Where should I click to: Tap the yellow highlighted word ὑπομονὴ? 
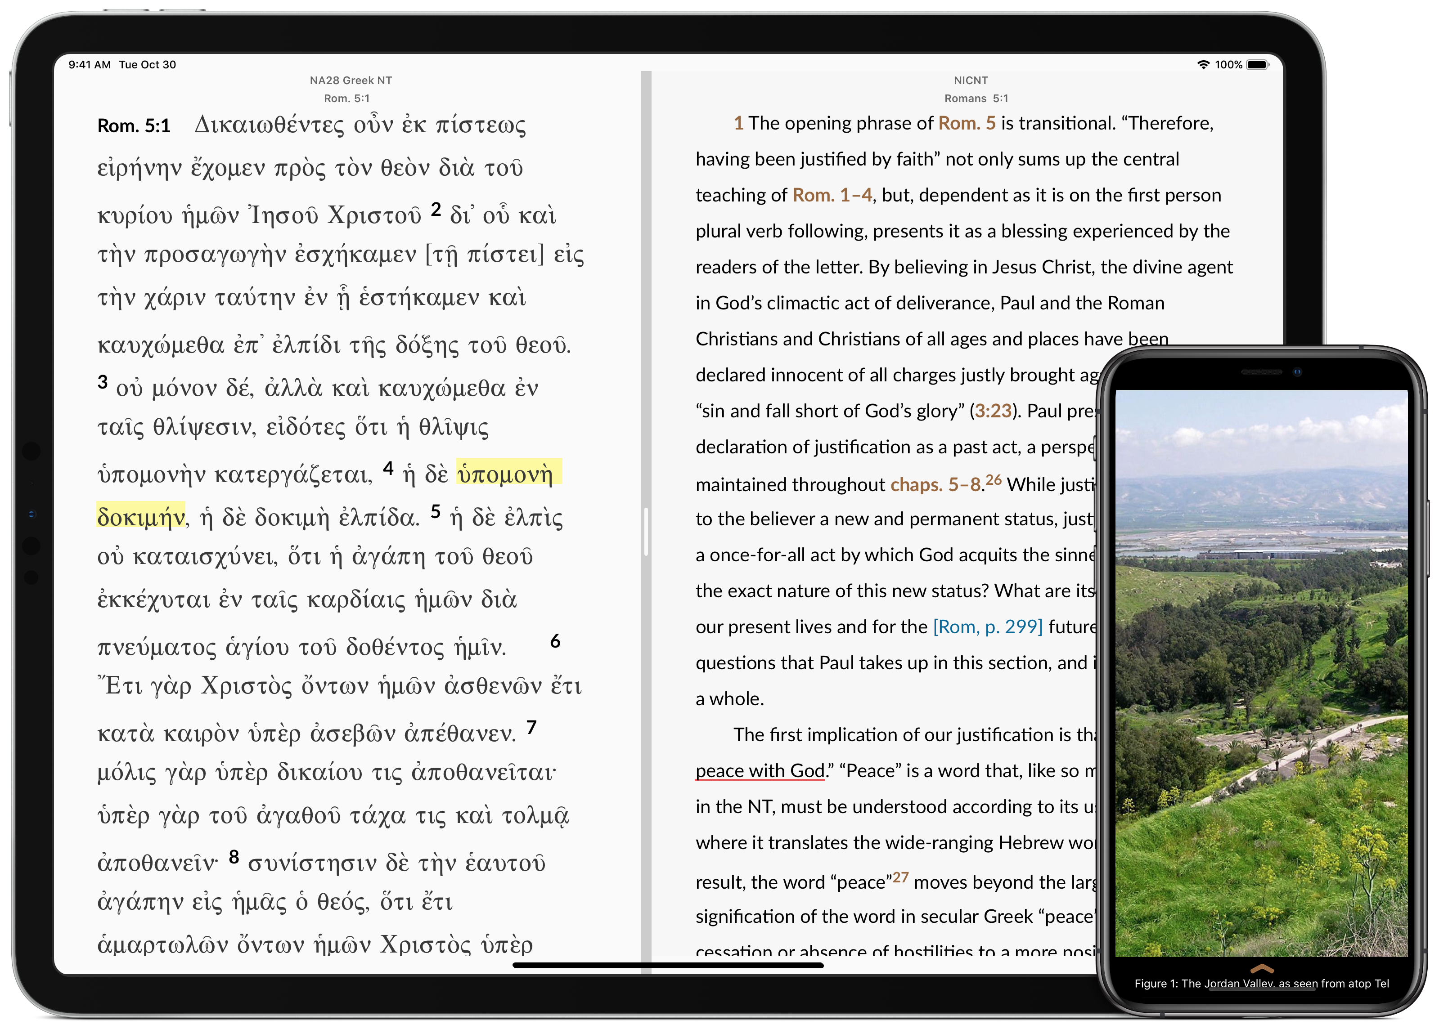point(508,473)
